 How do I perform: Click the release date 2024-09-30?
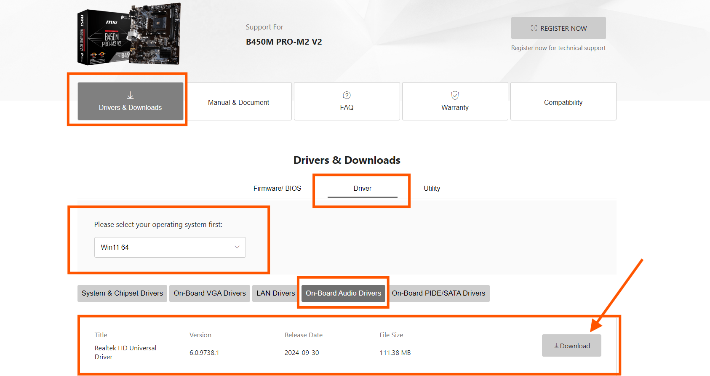point(302,353)
